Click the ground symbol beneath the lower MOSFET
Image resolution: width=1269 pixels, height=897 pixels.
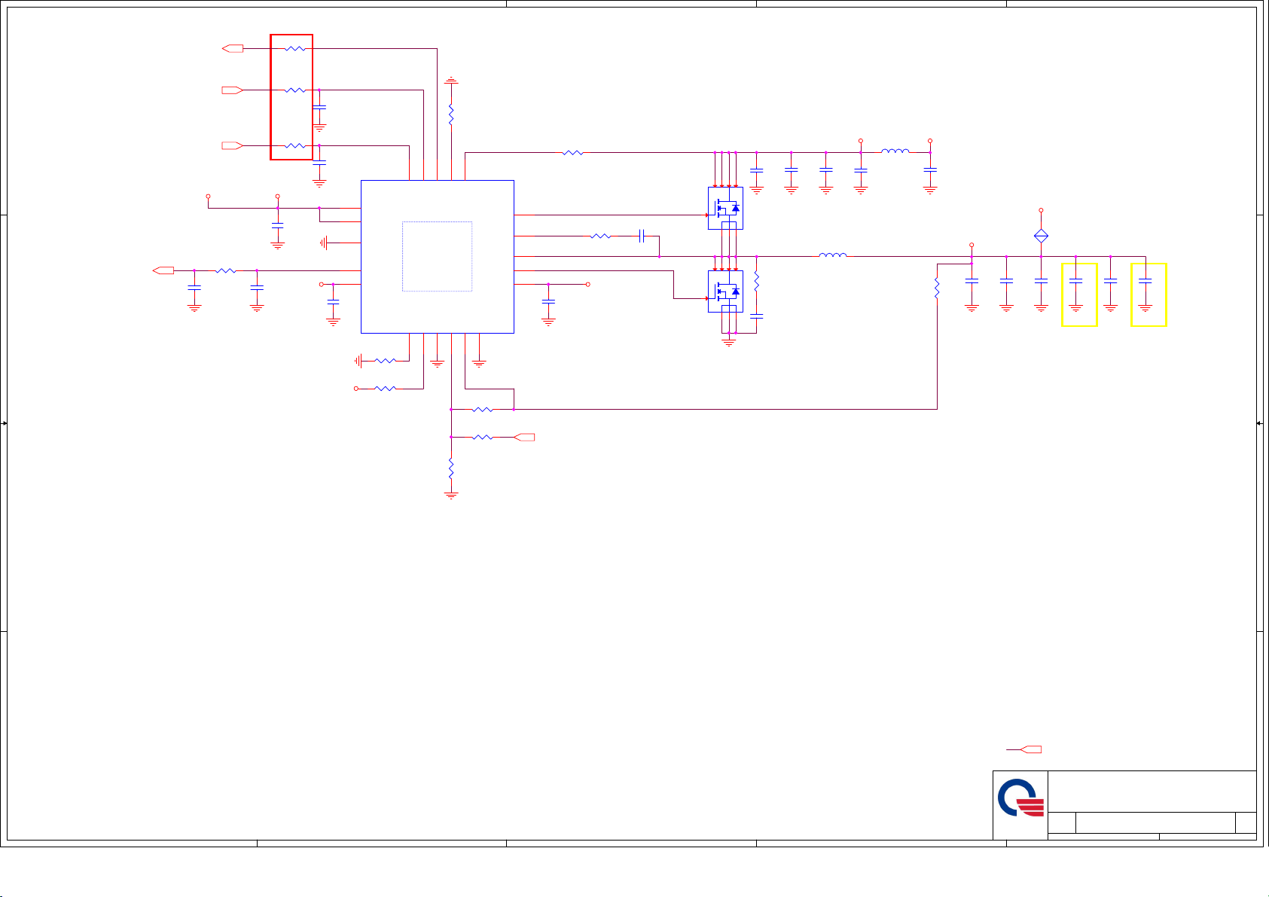click(728, 342)
